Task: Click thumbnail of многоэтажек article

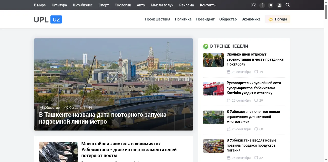Action: pos(213,117)
